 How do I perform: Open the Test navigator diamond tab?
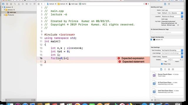(x=23, y=4)
